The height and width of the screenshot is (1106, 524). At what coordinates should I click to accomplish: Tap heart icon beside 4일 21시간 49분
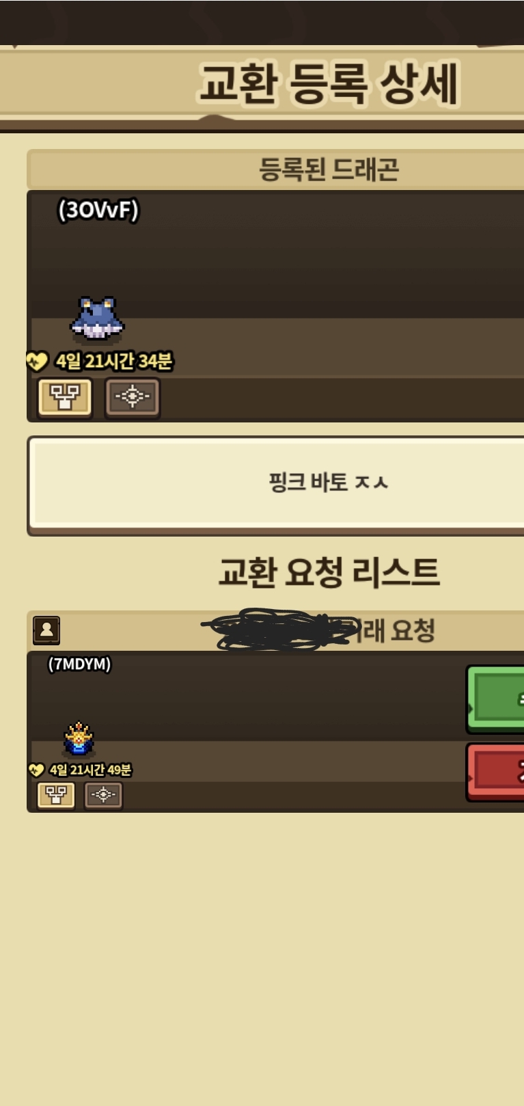(x=36, y=770)
